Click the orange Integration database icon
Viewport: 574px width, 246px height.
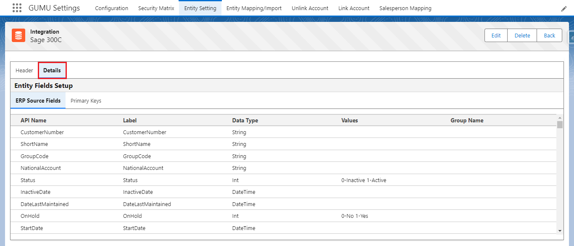tap(18, 35)
